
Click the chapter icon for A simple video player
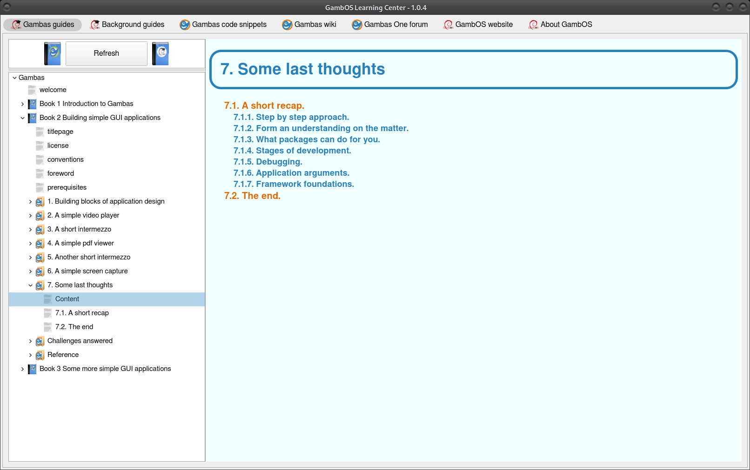[x=40, y=216]
